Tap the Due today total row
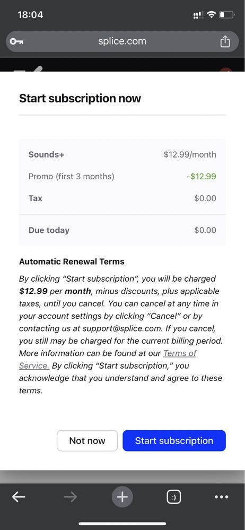Screen dimensions: 245x530 tap(122, 230)
